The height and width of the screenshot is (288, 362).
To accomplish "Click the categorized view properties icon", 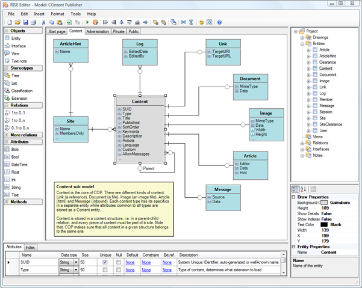I will point(296,189).
